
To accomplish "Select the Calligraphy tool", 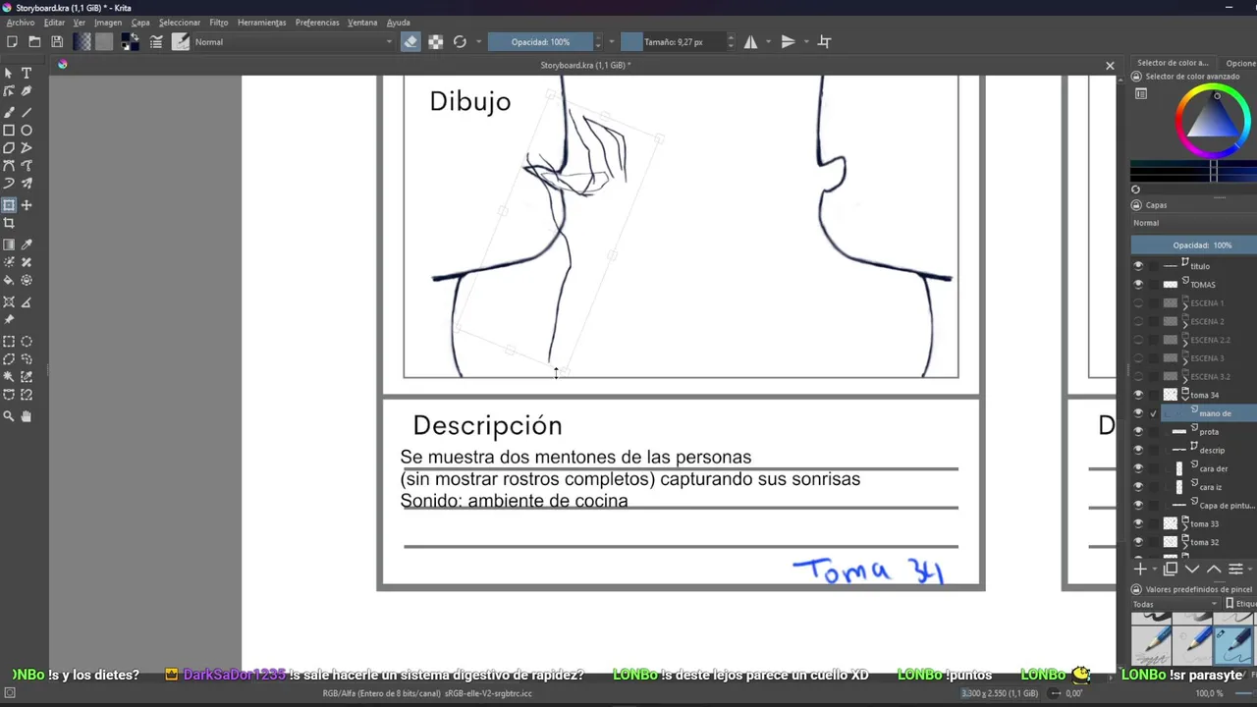I will (27, 91).
